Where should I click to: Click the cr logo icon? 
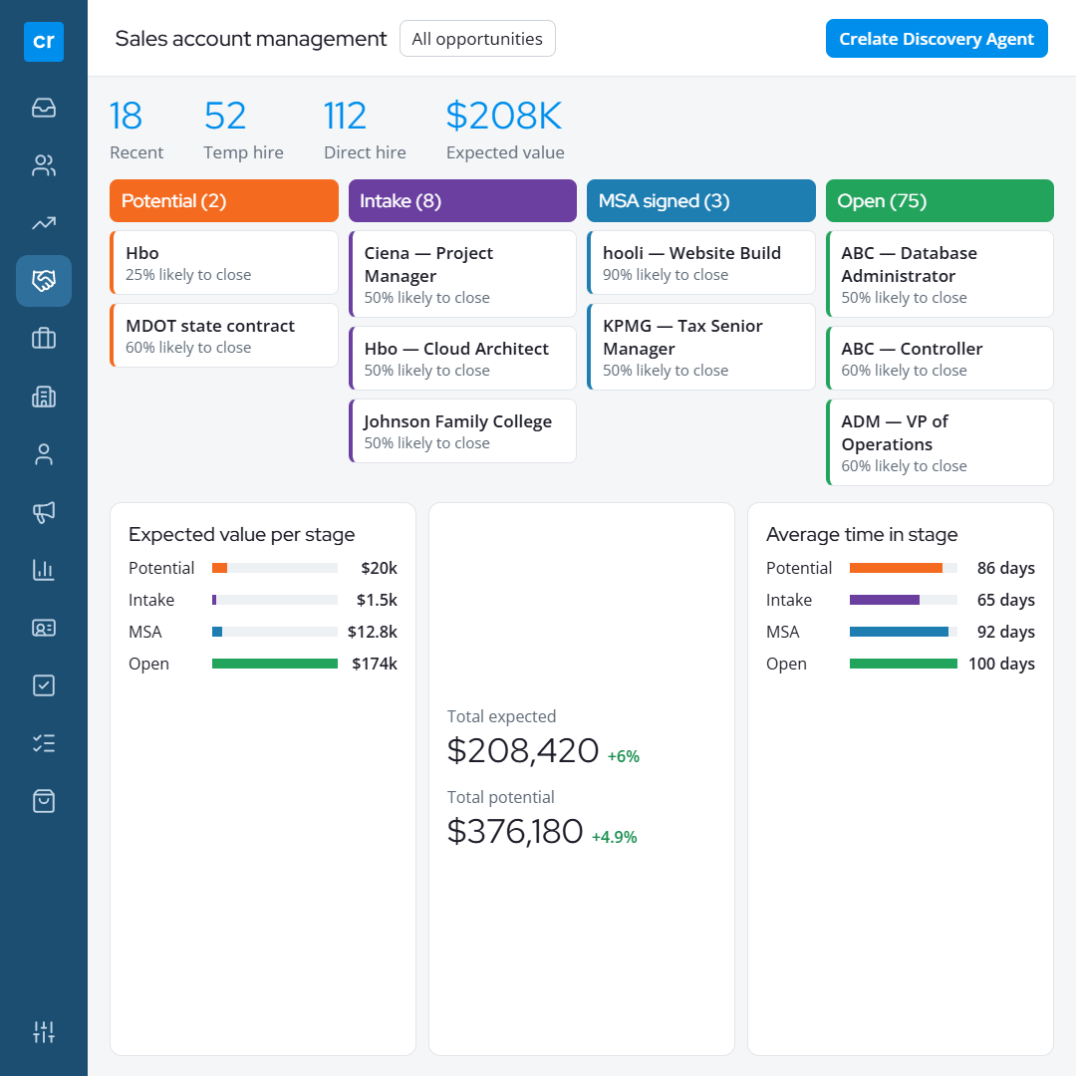(43, 41)
